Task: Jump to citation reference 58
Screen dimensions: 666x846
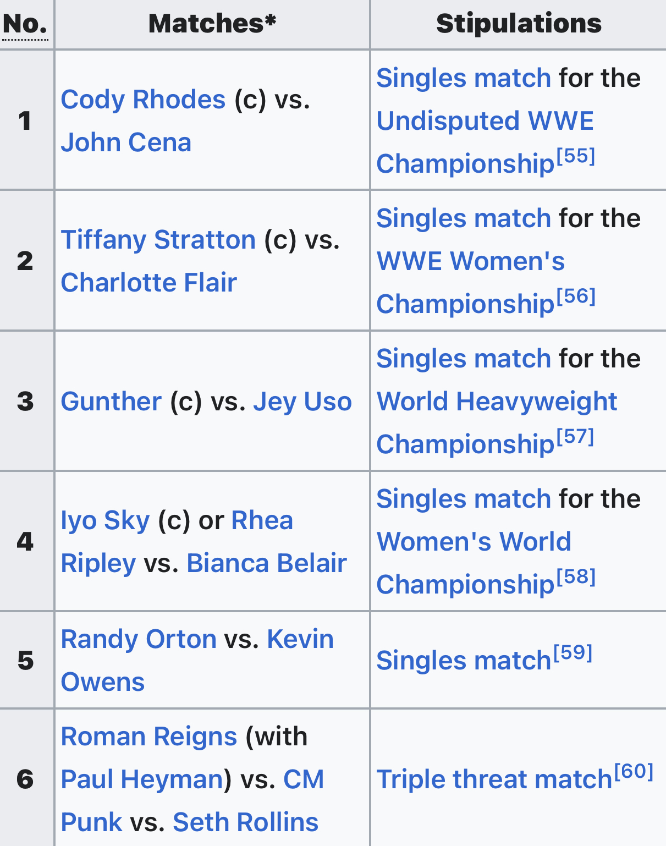Action: click(x=576, y=577)
